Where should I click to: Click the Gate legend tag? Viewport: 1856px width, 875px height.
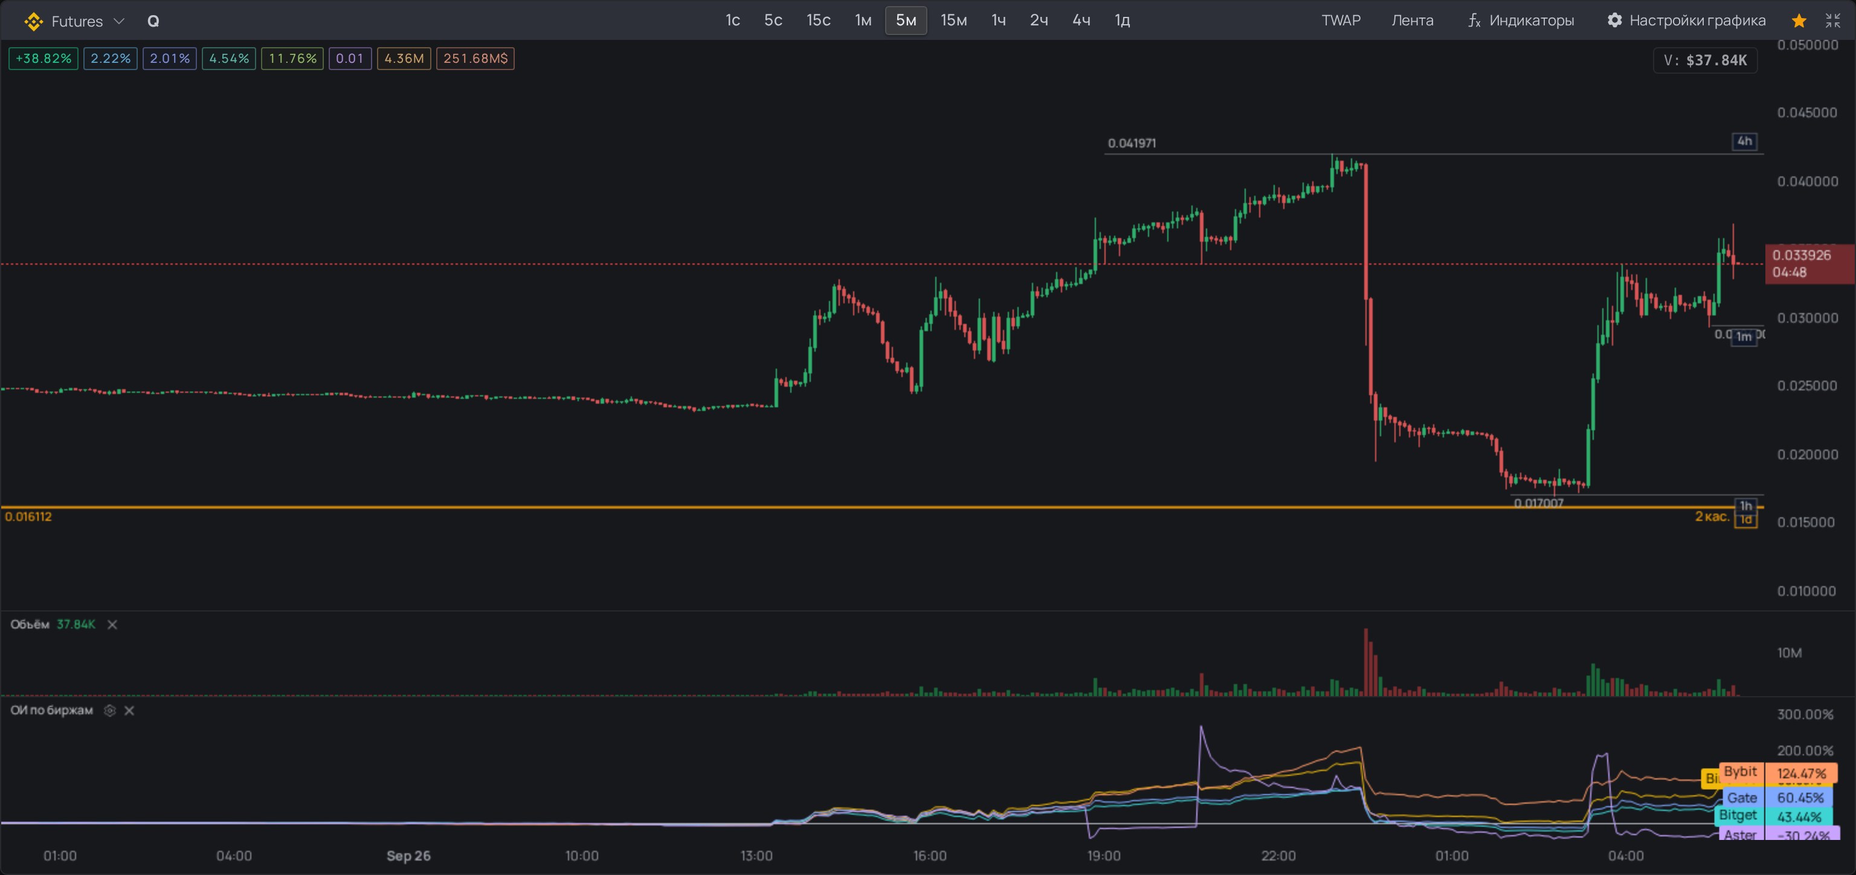coord(1742,797)
